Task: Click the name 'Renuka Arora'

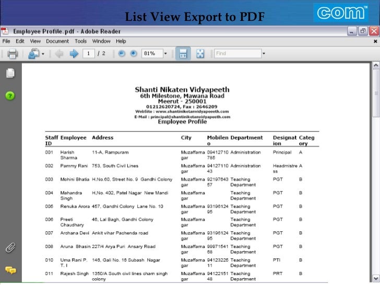Action: coord(75,207)
